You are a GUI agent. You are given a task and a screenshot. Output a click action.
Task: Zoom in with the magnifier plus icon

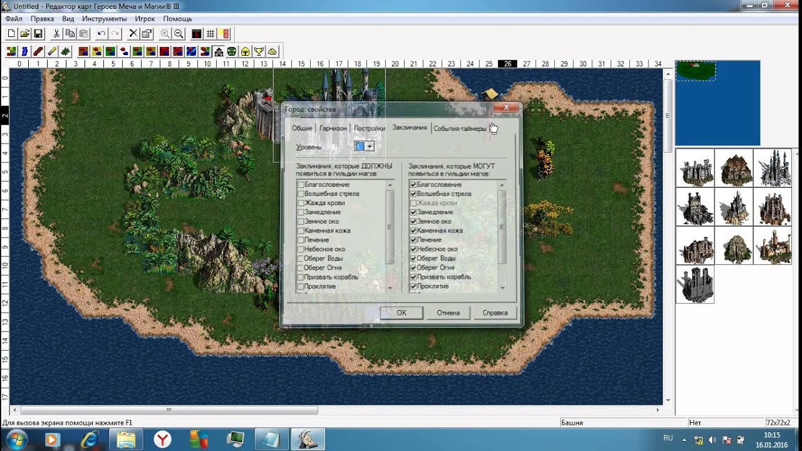click(165, 34)
